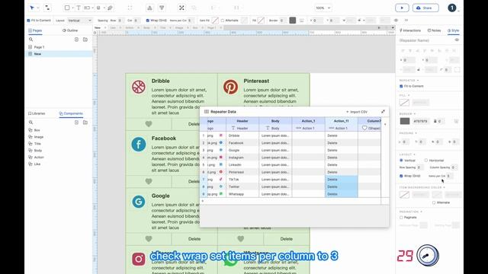Open the Notes tab
488x274 pixels.
pyautogui.click(x=434, y=30)
